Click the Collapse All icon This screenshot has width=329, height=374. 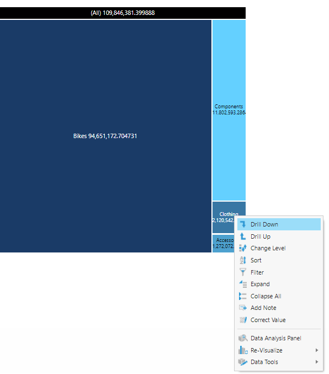click(x=243, y=296)
